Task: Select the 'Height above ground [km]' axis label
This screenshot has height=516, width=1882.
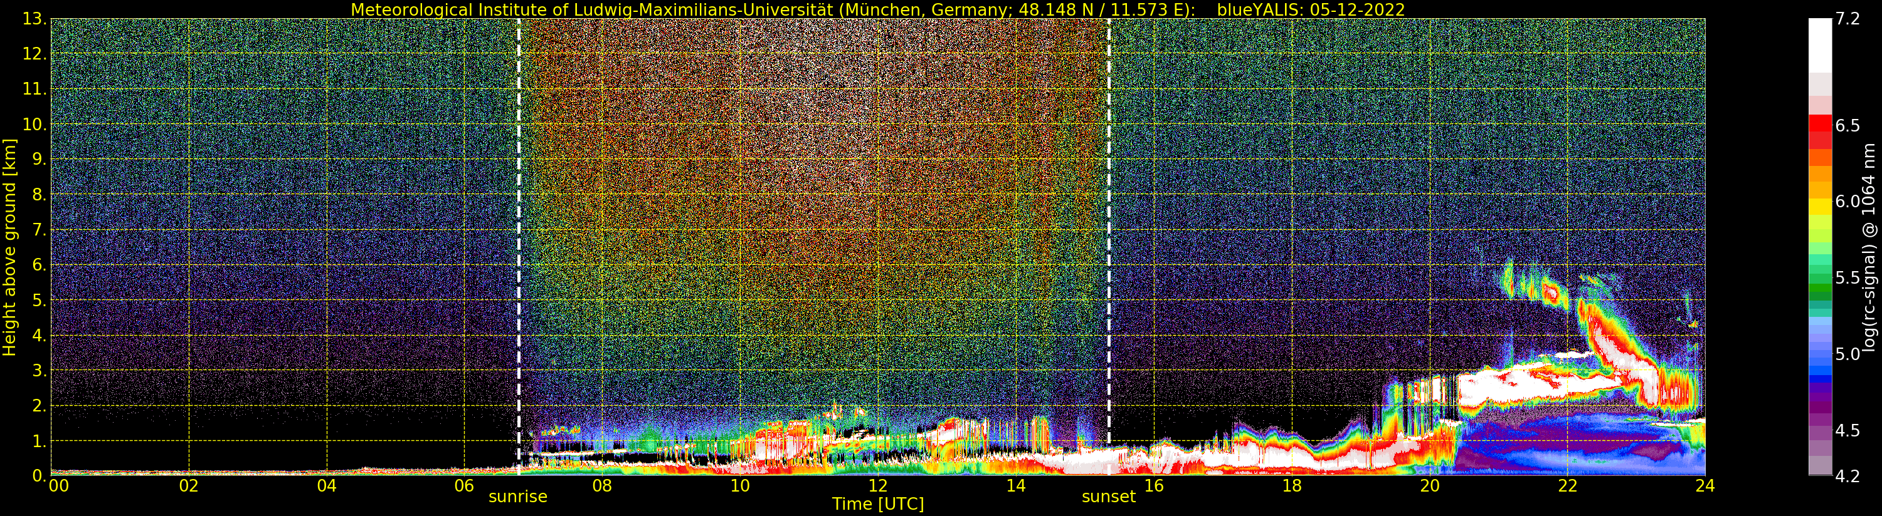Action: tap(9, 247)
